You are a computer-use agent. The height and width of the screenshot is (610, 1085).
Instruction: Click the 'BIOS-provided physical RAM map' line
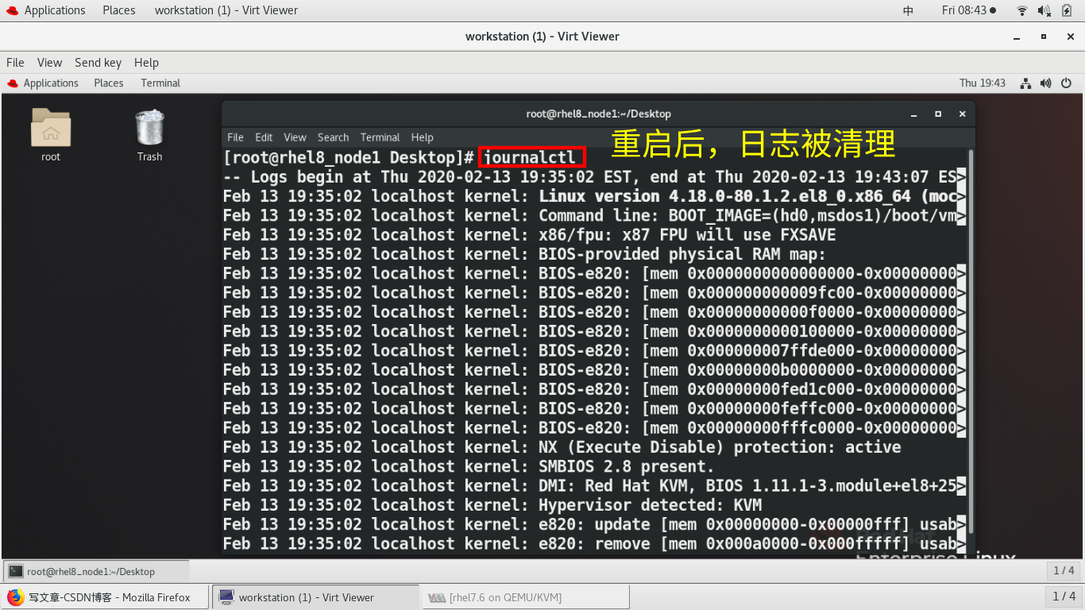525,254
